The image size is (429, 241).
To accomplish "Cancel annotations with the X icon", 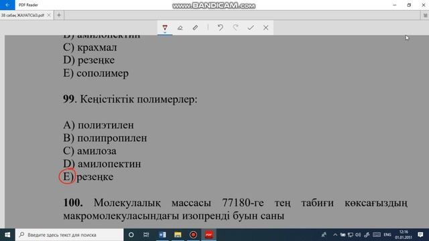I will pos(265,27).
